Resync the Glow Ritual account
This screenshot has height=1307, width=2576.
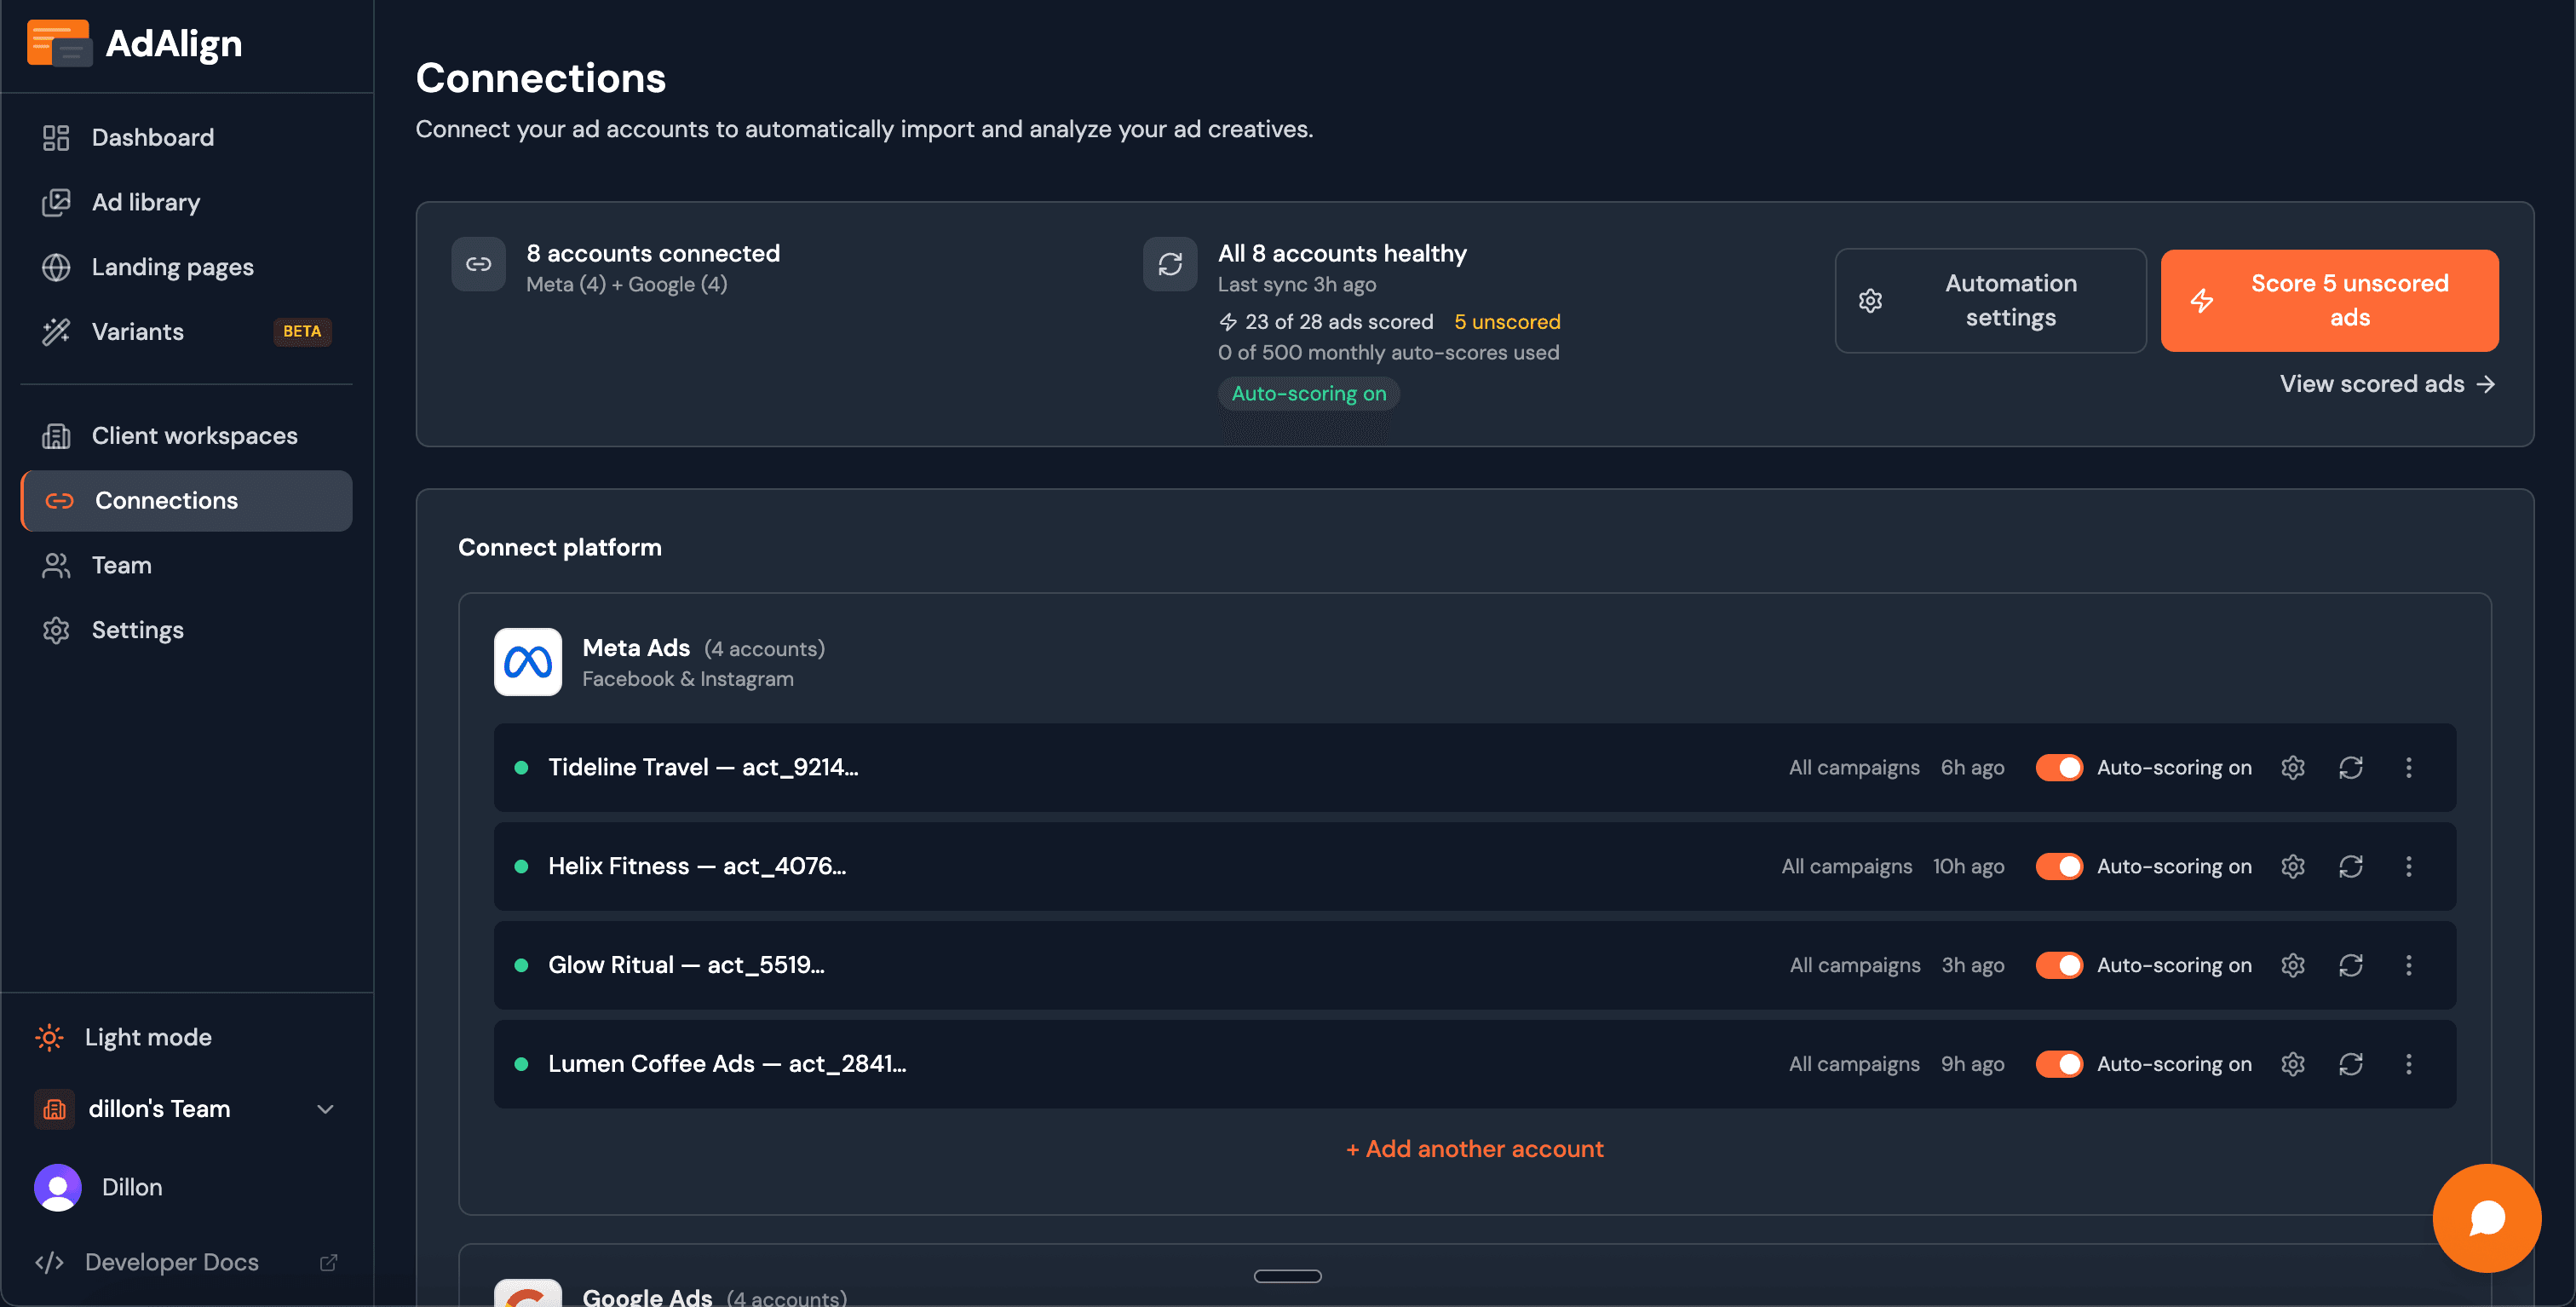[2350, 965]
